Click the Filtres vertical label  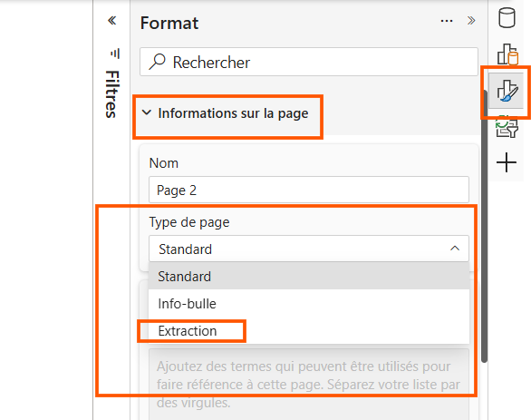[x=112, y=94]
